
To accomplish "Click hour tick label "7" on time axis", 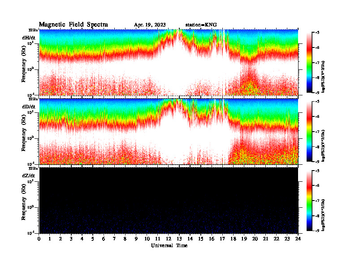I will coord(115,239).
